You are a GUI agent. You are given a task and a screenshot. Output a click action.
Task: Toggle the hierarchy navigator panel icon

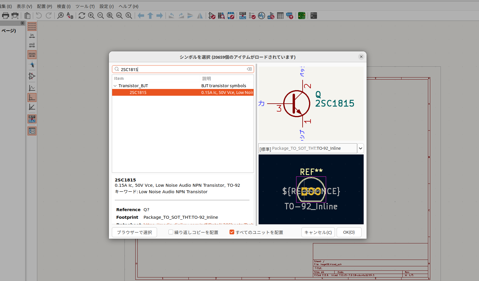(x=32, y=131)
